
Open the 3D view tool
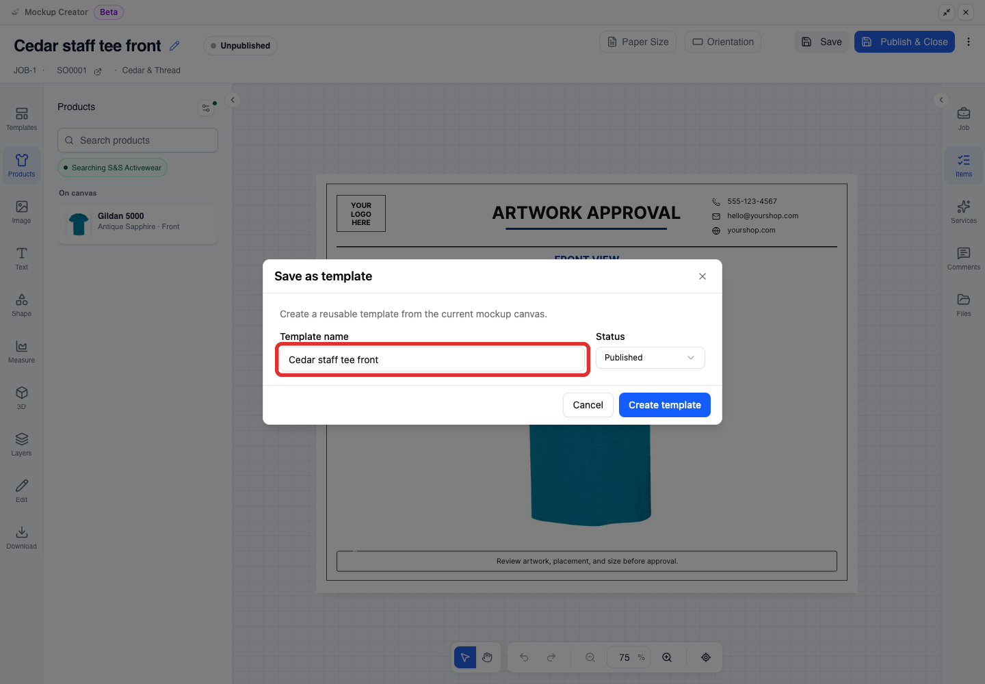(x=22, y=397)
